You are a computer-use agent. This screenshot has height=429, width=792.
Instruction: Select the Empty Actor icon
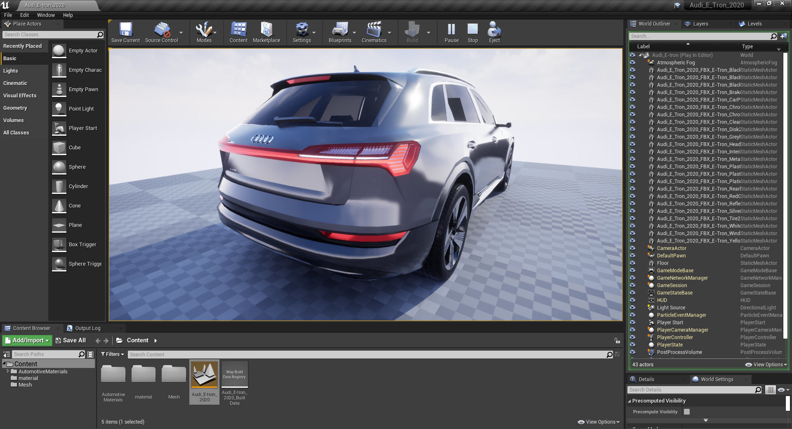tap(59, 51)
